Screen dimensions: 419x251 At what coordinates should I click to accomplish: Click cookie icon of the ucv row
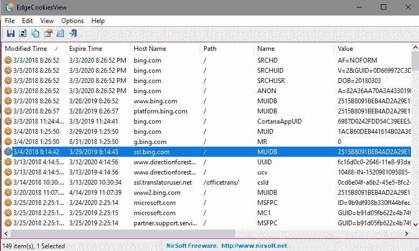(x=8, y=172)
